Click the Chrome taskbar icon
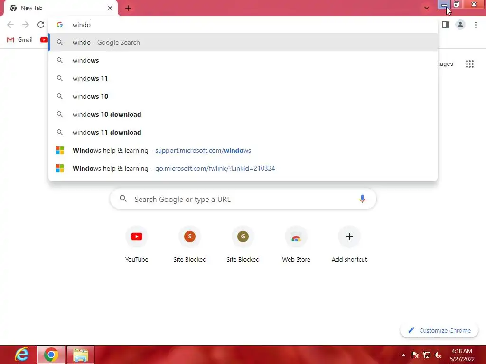Viewport: 486px width, 364px height. (x=51, y=355)
